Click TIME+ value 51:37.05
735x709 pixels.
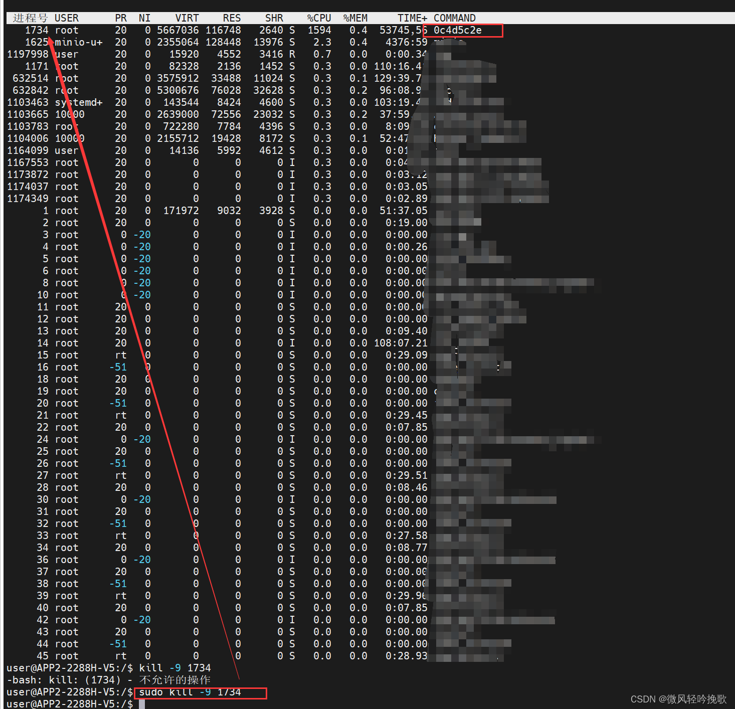[x=404, y=211]
